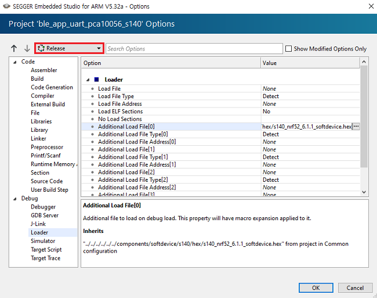Toggle Show Modified Options Only checkbox
This screenshot has height=298, width=377.
click(288, 49)
